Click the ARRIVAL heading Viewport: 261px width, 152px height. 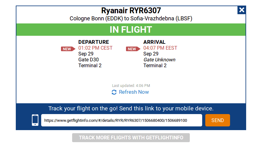click(154, 42)
